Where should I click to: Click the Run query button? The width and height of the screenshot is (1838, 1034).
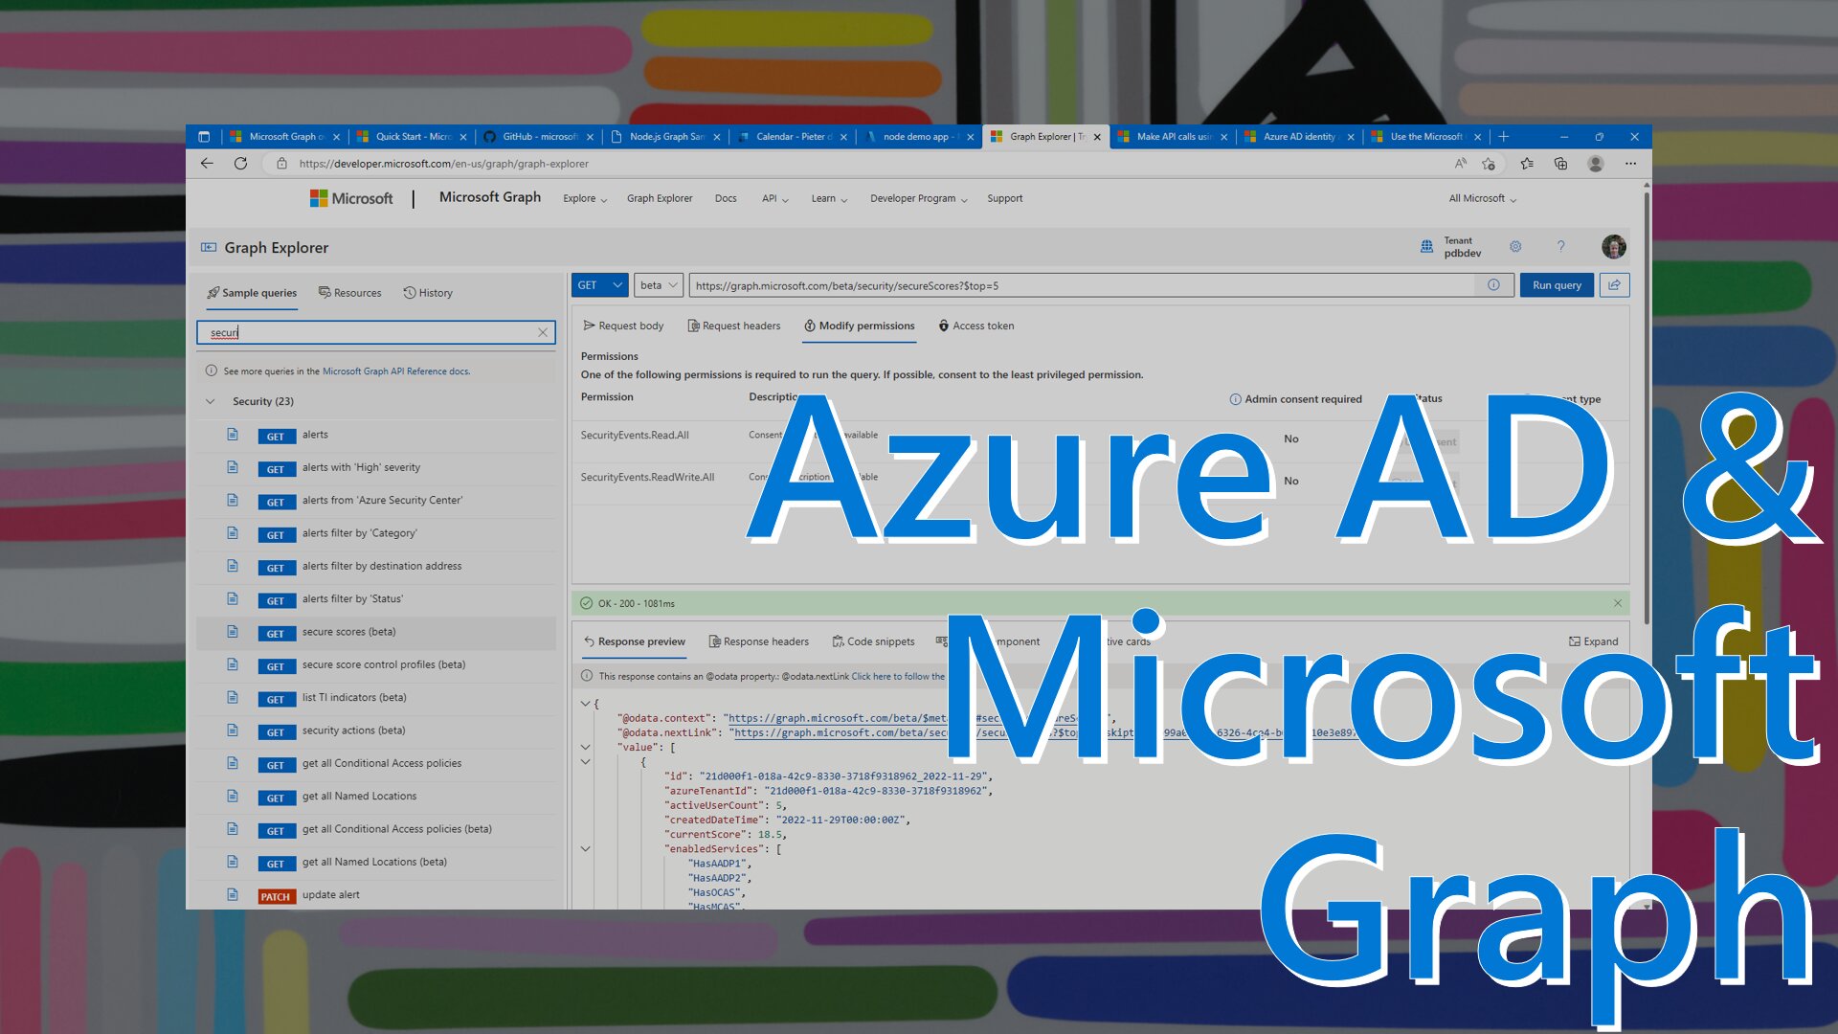click(1556, 284)
